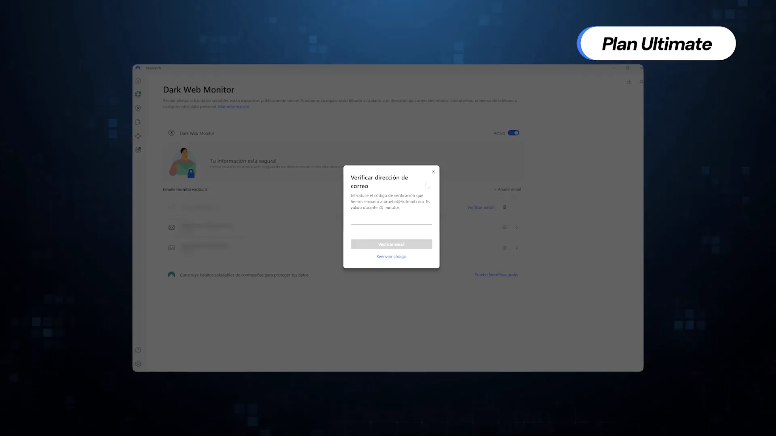Click the info circle icon bottom-left
The image size is (776, 436).
[x=138, y=350]
